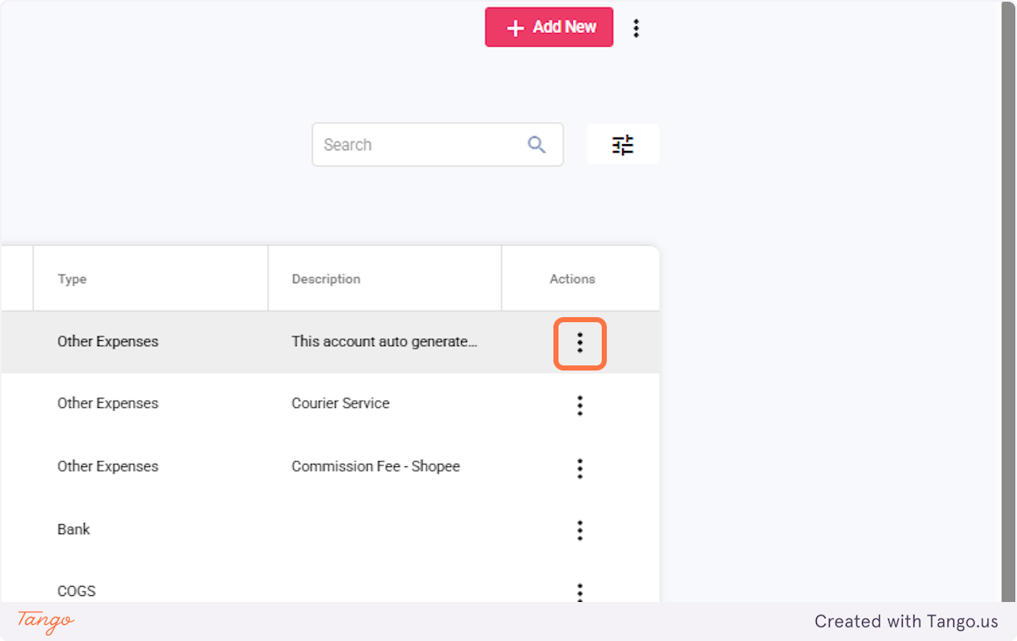
Task: Open actions menu for COGS row
Action: click(580, 592)
